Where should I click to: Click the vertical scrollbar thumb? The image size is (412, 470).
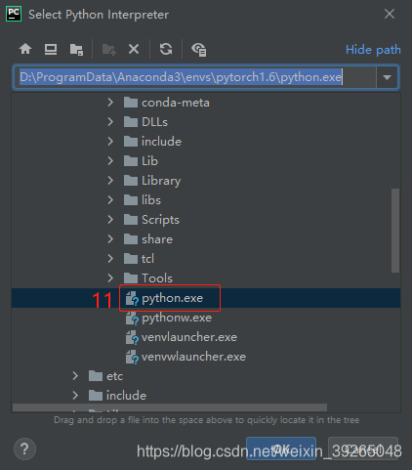pos(395,231)
